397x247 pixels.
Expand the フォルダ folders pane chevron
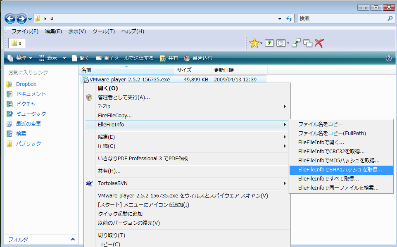coord(73,239)
